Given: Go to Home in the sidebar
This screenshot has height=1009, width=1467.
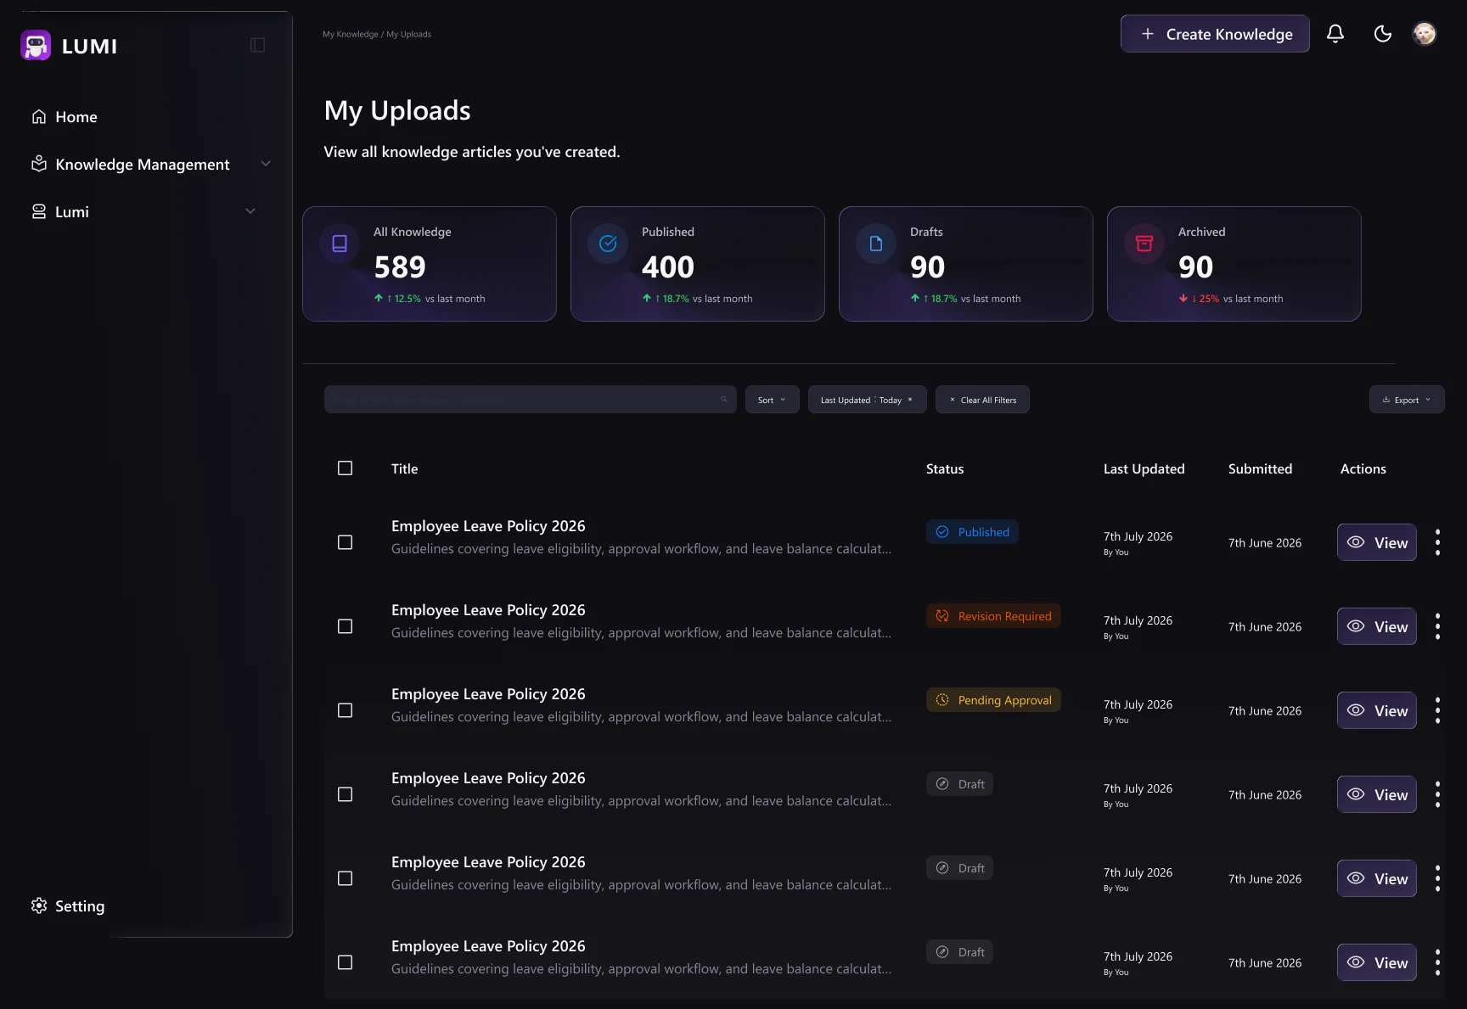Looking at the screenshot, I should point(65,117).
